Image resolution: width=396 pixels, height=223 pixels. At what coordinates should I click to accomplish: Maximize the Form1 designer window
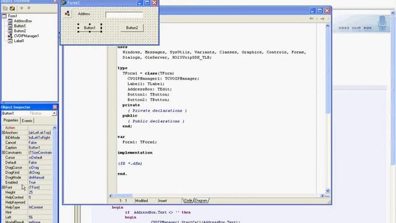tap(147, 2)
